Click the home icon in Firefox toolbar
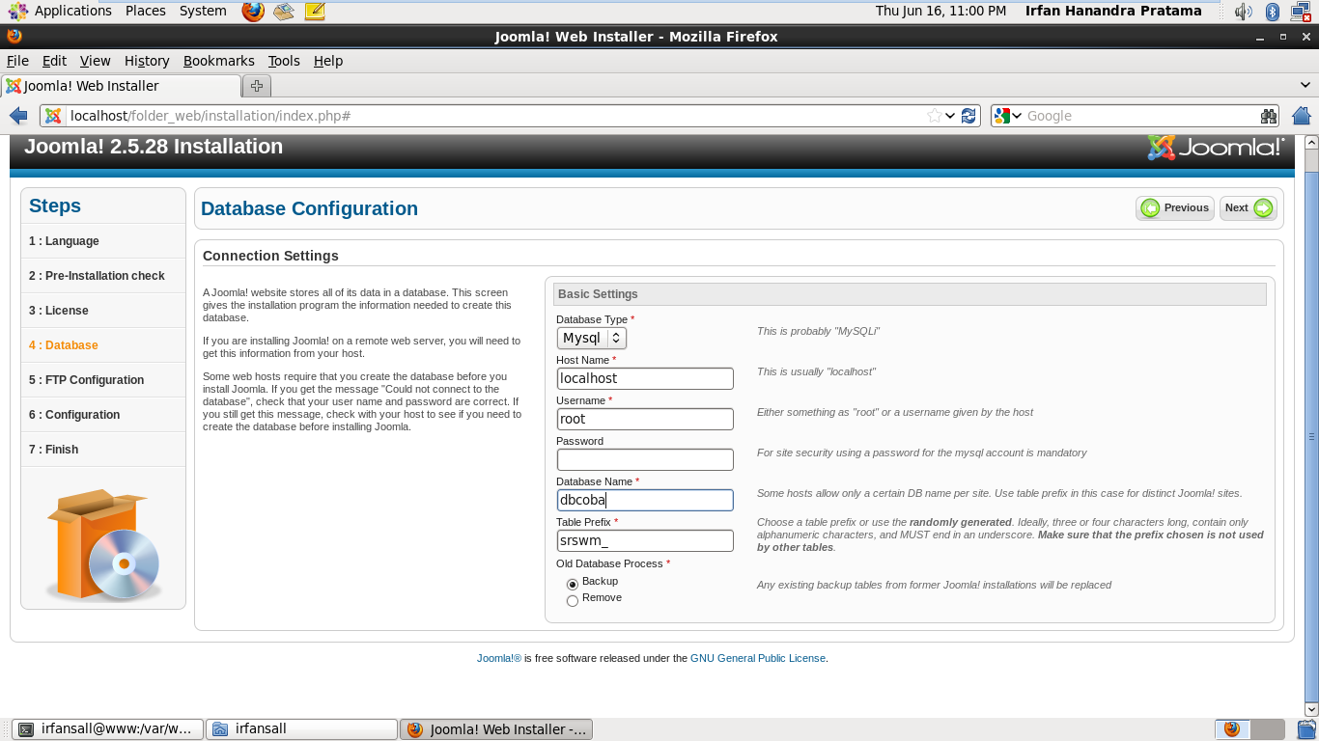Image resolution: width=1319 pixels, height=741 pixels. point(1301,116)
